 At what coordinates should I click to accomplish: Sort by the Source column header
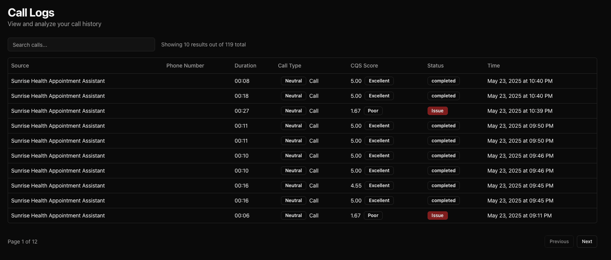20,66
